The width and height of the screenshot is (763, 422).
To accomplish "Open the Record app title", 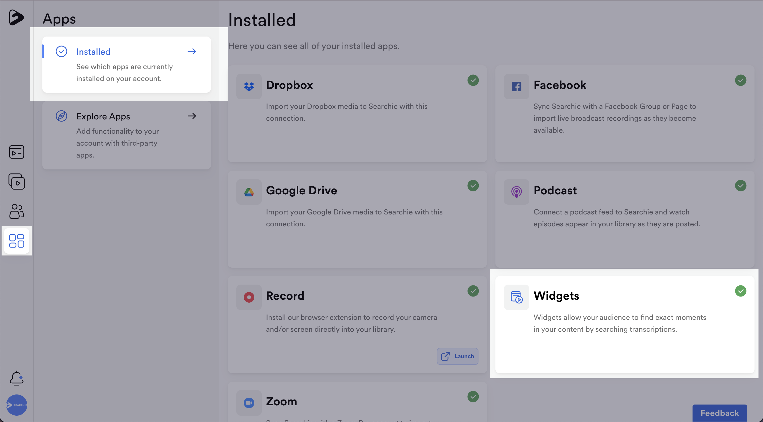I will click(x=285, y=296).
